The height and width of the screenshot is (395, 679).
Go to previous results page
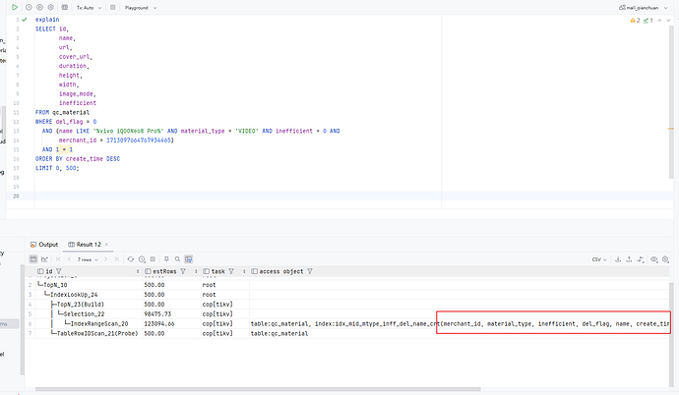coord(69,259)
